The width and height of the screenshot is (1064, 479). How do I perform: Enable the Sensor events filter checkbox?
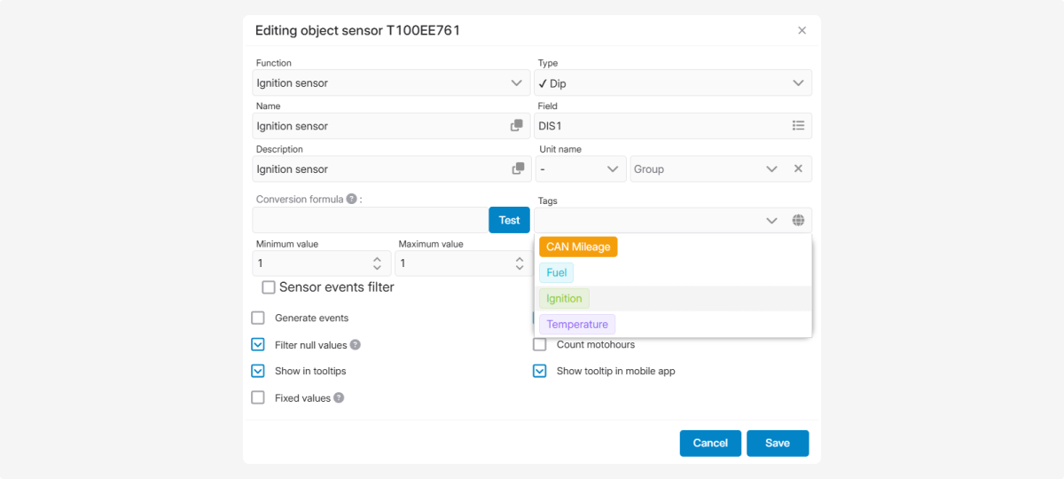click(269, 287)
